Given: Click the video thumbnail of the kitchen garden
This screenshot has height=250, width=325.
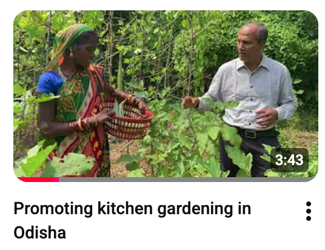Looking at the screenshot, I should [166, 96].
